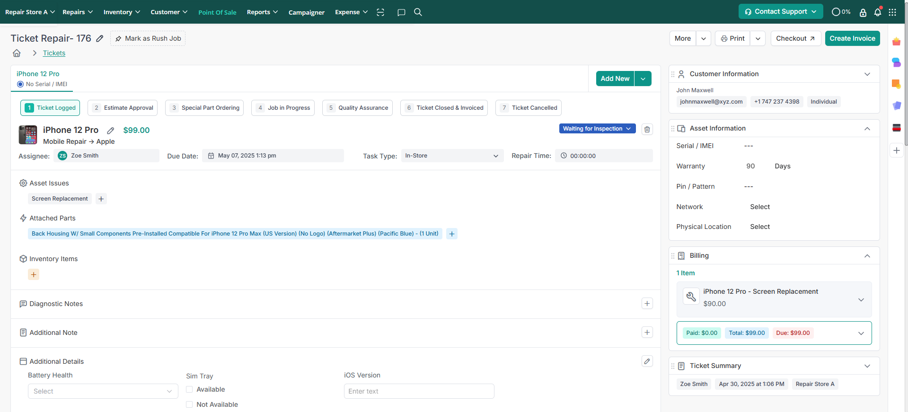Image resolution: width=908 pixels, height=412 pixels.
Task: Add an attached part plus icon
Action: [x=452, y=234]
